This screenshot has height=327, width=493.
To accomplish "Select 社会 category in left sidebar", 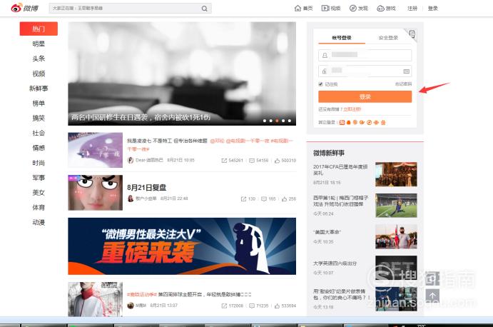I will pos(39,133).
